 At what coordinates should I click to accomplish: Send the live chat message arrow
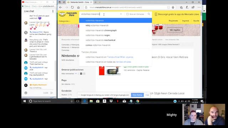click(52, 93)
